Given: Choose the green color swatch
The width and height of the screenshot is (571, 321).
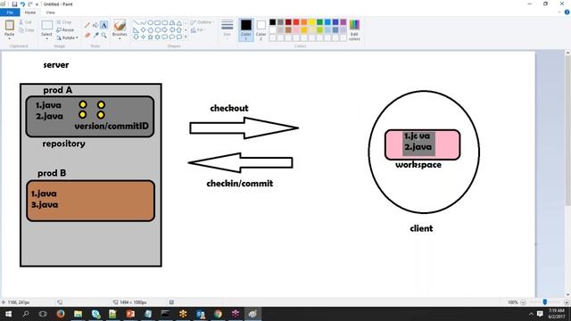Looking at the screenshot, I should [x=319, y=22].
